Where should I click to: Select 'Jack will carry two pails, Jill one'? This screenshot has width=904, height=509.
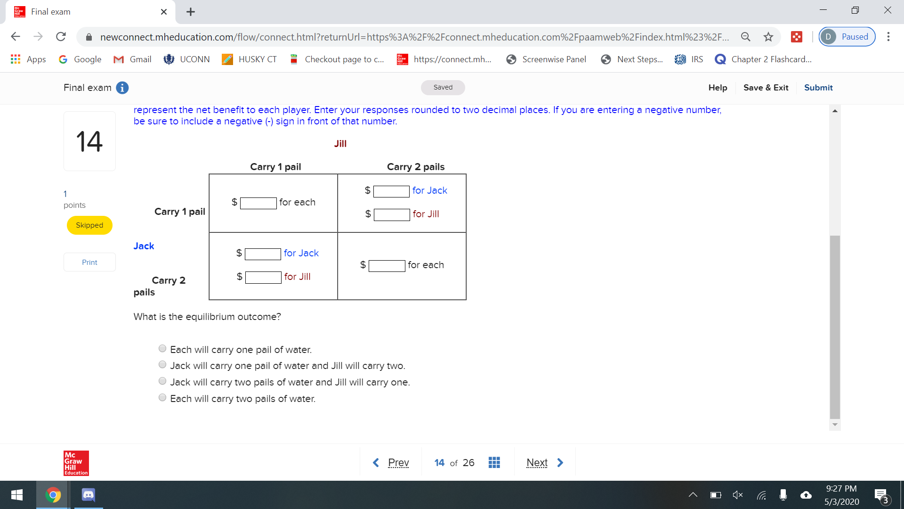pos(162,381)
